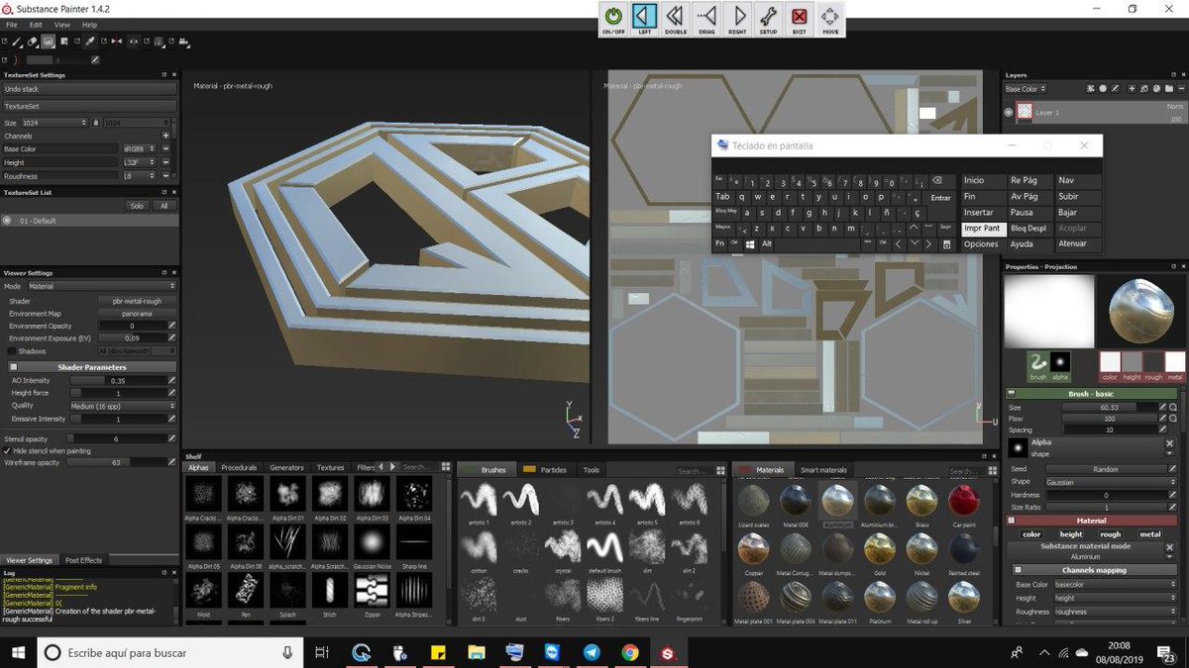This screenshot has height=668, width=1189.
Task: Toggle Solo for the texture set
Action: coord(138,206)
